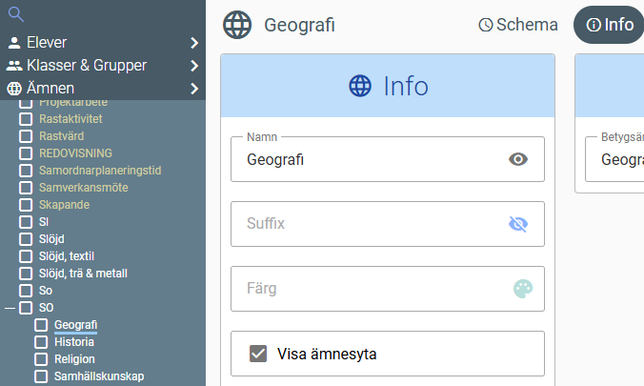Click the globe icon beside Ämnen
The height and width of the screenshot is (386, 644).
click(x=14, y=89)
